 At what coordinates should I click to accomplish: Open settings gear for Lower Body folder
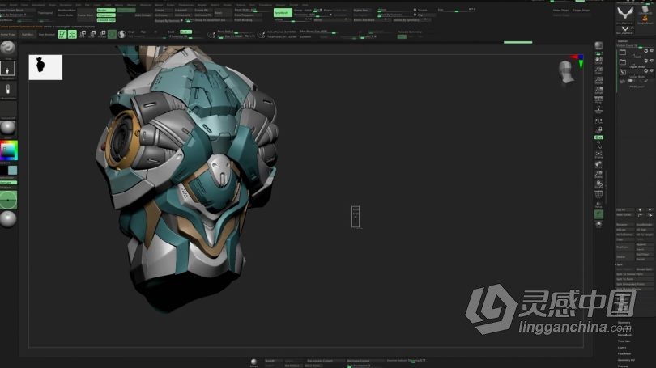point(645,71)
